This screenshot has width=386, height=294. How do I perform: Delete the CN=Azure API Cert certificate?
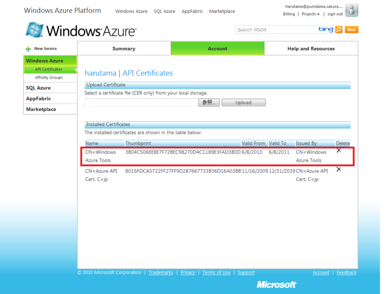tap(339, 169)
